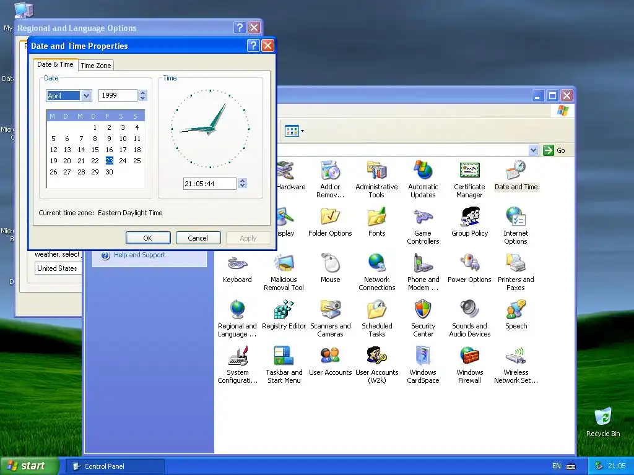The image size is (634, 475).
Task: Open Group Policy icon
Action: [469, 221]
